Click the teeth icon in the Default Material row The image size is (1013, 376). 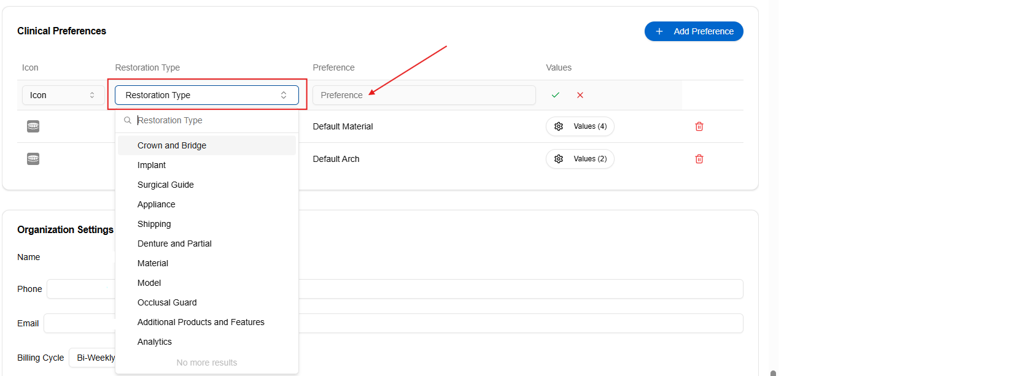click(x=33, y=126)
